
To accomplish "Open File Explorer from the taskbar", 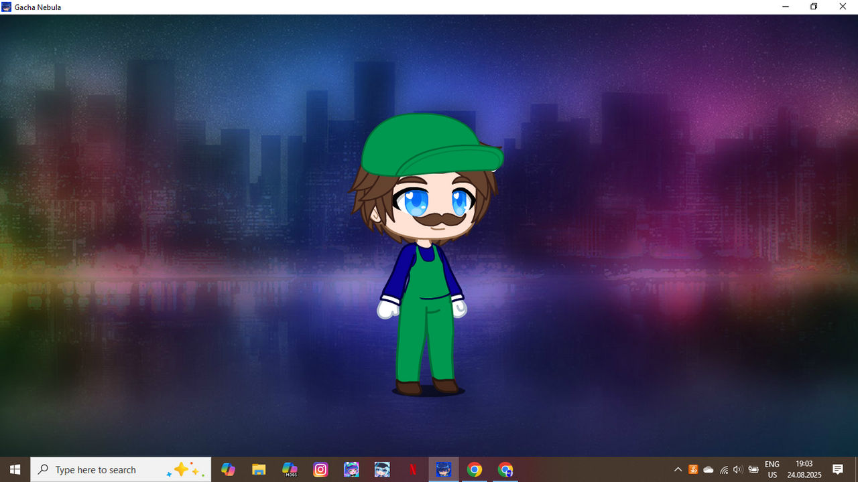I will [259, 469].
